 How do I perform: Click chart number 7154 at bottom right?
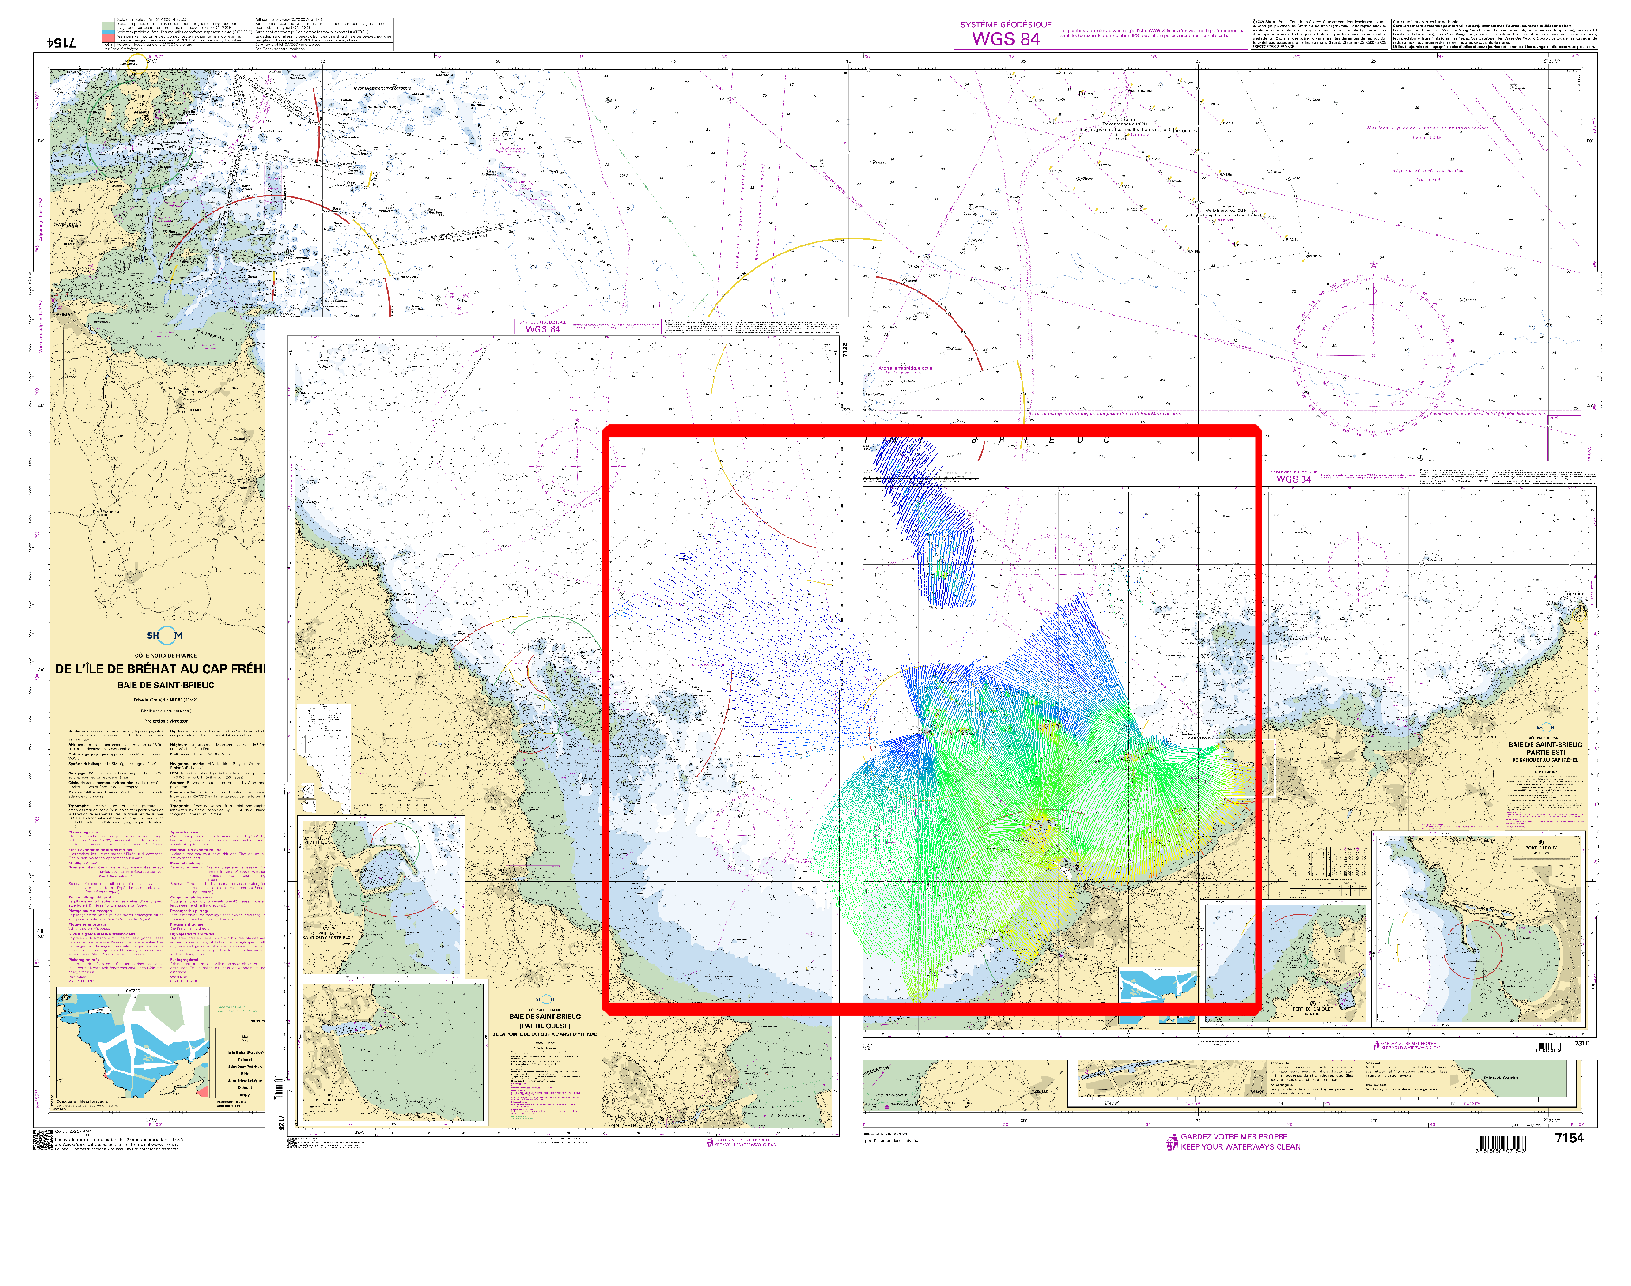click(1569, 1138)
